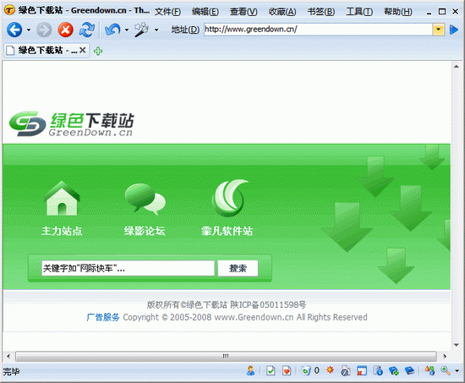
Task: Toggle the heart page icon in status bar
Action: [x=287, y=370]
